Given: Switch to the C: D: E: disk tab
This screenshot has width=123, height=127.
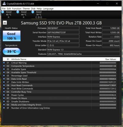Looking at the screenshot, I should tap(39, 14).
